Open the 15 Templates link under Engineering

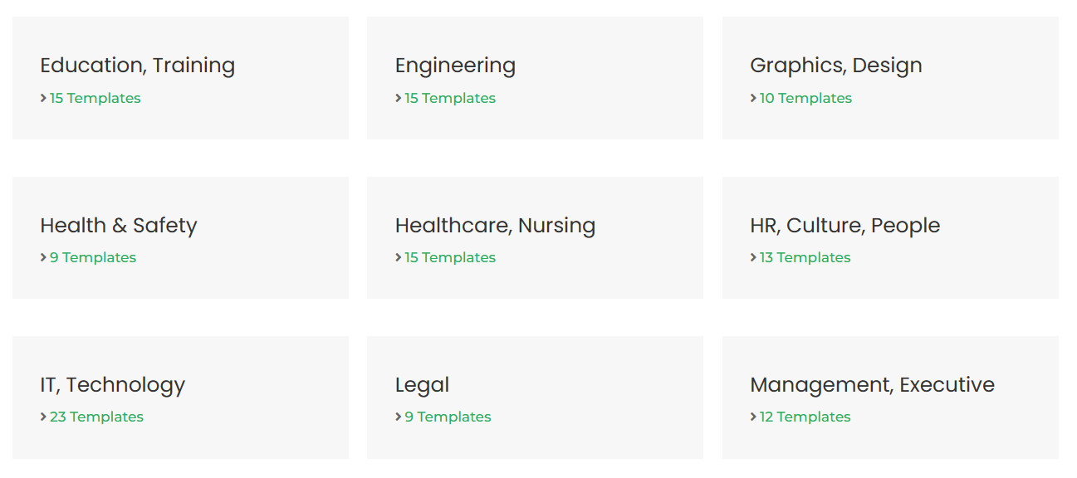(x=450, y=98)
